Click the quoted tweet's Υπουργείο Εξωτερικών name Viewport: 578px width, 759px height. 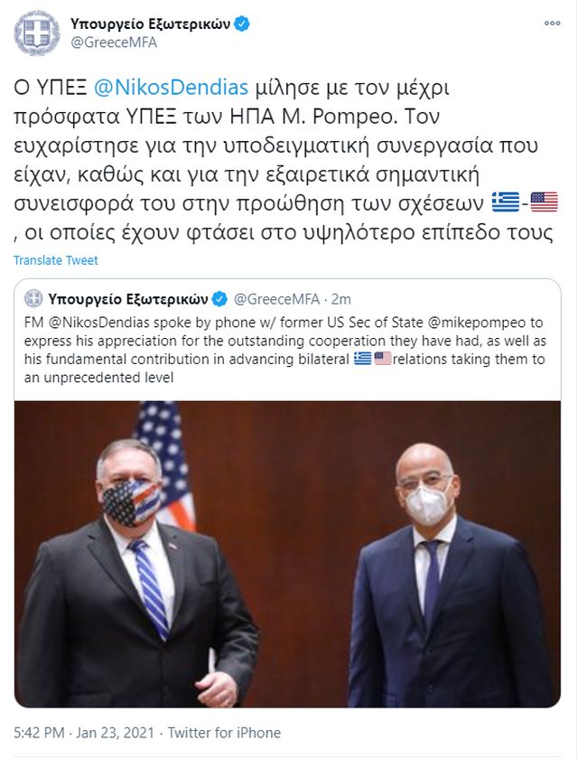pyautogui.click(x=128, y=299)
